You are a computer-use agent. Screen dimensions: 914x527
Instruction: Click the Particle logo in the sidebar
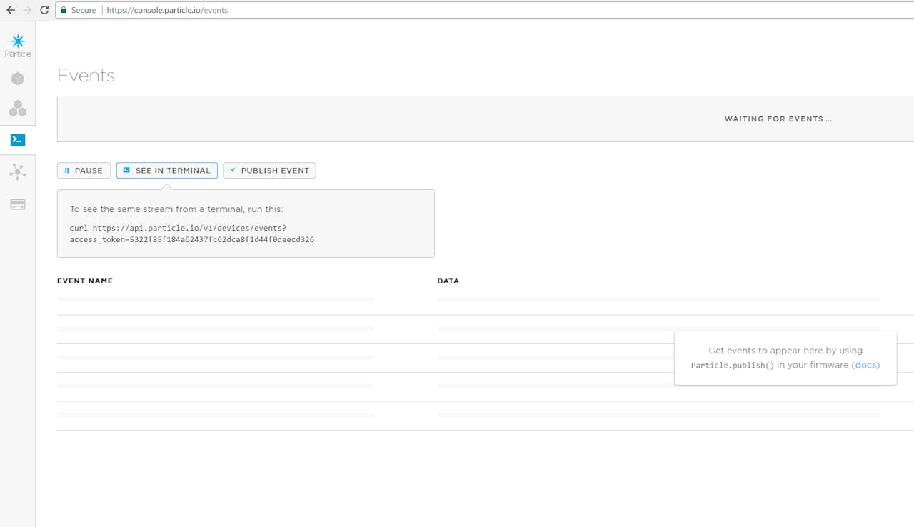18,46
